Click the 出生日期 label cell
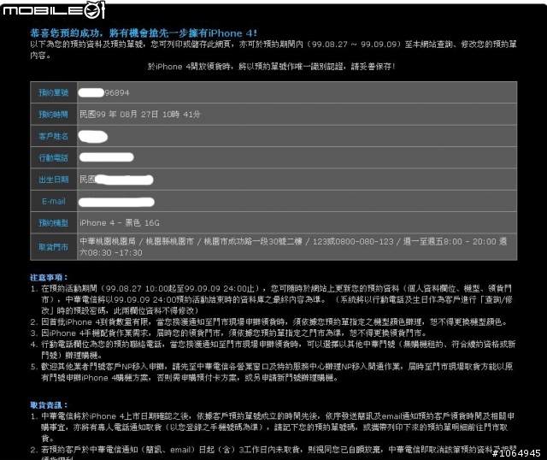The height and width of the screenshot is (460, 547). [54, 180]
